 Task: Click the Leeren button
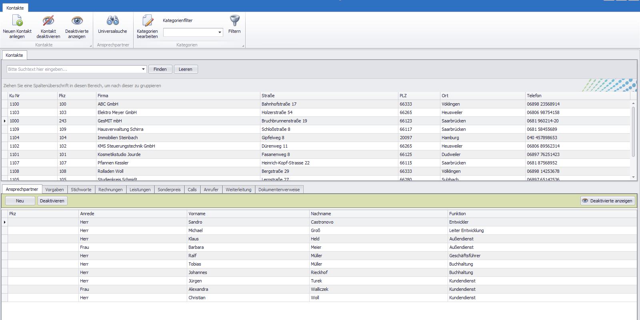tap(185, 69)
